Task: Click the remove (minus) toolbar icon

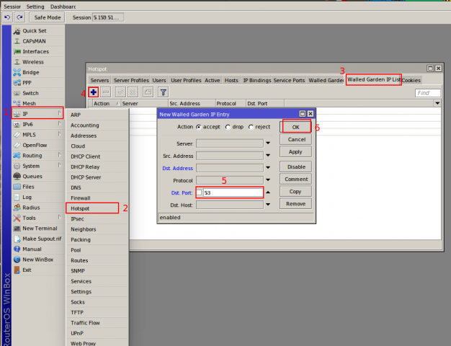Action: (x=106, y=92)
